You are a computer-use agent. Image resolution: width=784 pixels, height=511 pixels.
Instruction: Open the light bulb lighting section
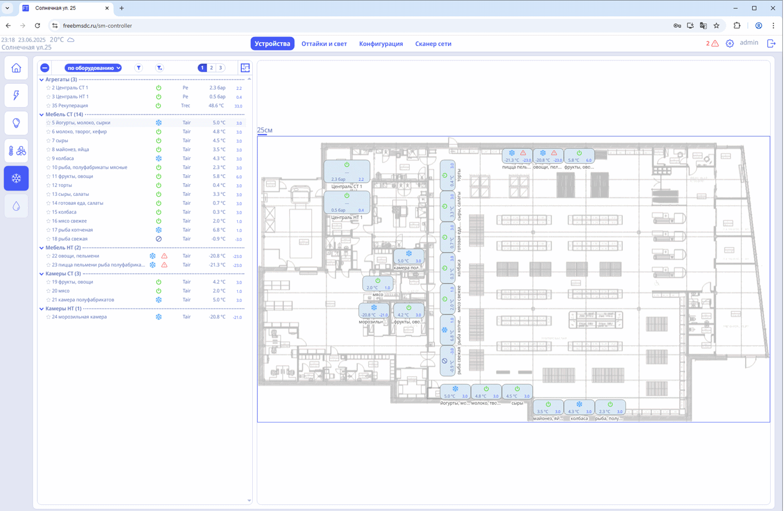pyautogui.click(x=16, y=123)
